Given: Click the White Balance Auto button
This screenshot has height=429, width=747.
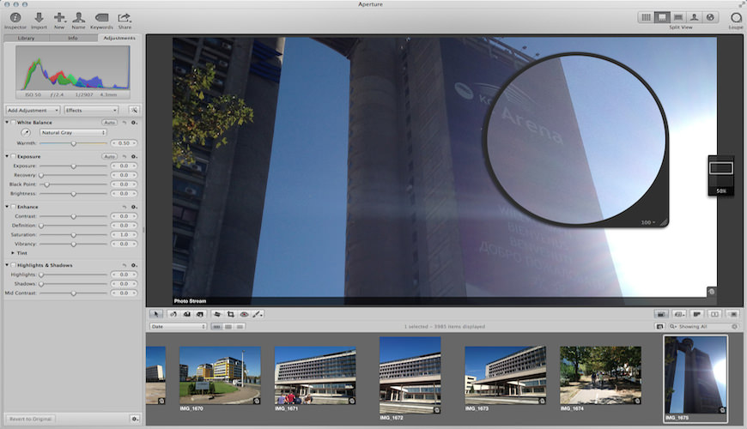Looking at the screenshot, I should (110, 123).
